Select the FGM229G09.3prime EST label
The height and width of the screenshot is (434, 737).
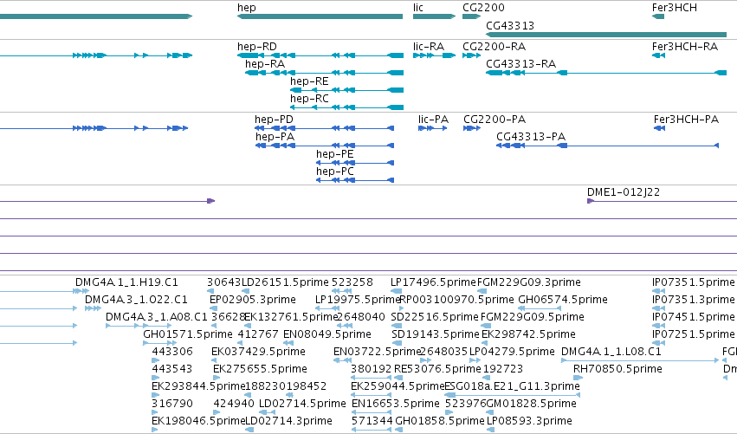click(x=529, y=282)
